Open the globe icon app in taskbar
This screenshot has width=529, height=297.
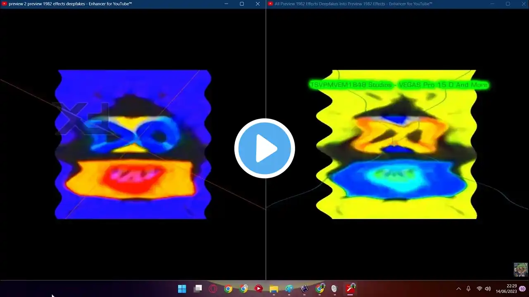[289, 289]
